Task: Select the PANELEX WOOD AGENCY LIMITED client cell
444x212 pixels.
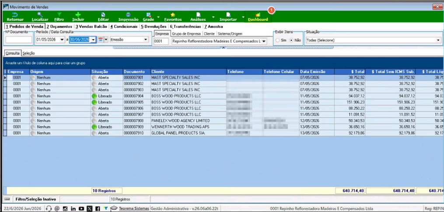Action: (x=188, y=121)
